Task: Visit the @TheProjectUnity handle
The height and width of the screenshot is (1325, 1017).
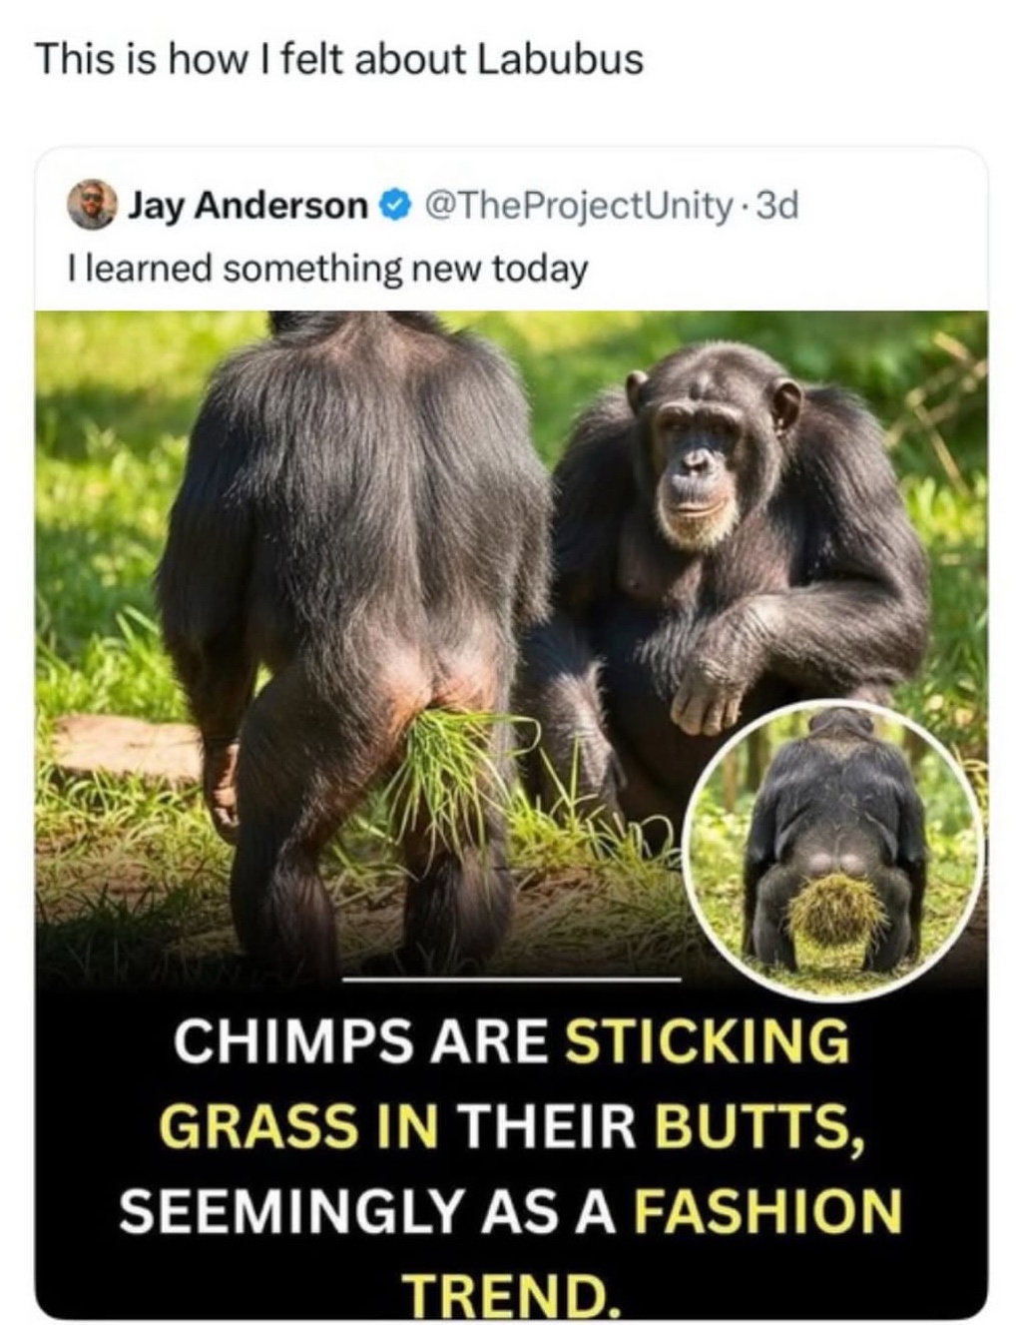Action: click(x=579, y=206)
